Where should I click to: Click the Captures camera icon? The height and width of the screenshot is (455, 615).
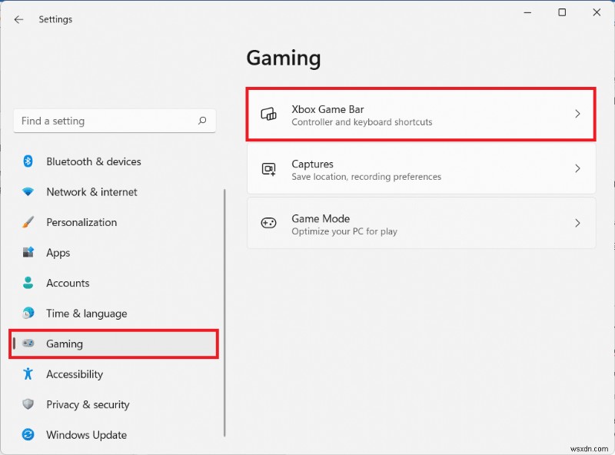268,169
